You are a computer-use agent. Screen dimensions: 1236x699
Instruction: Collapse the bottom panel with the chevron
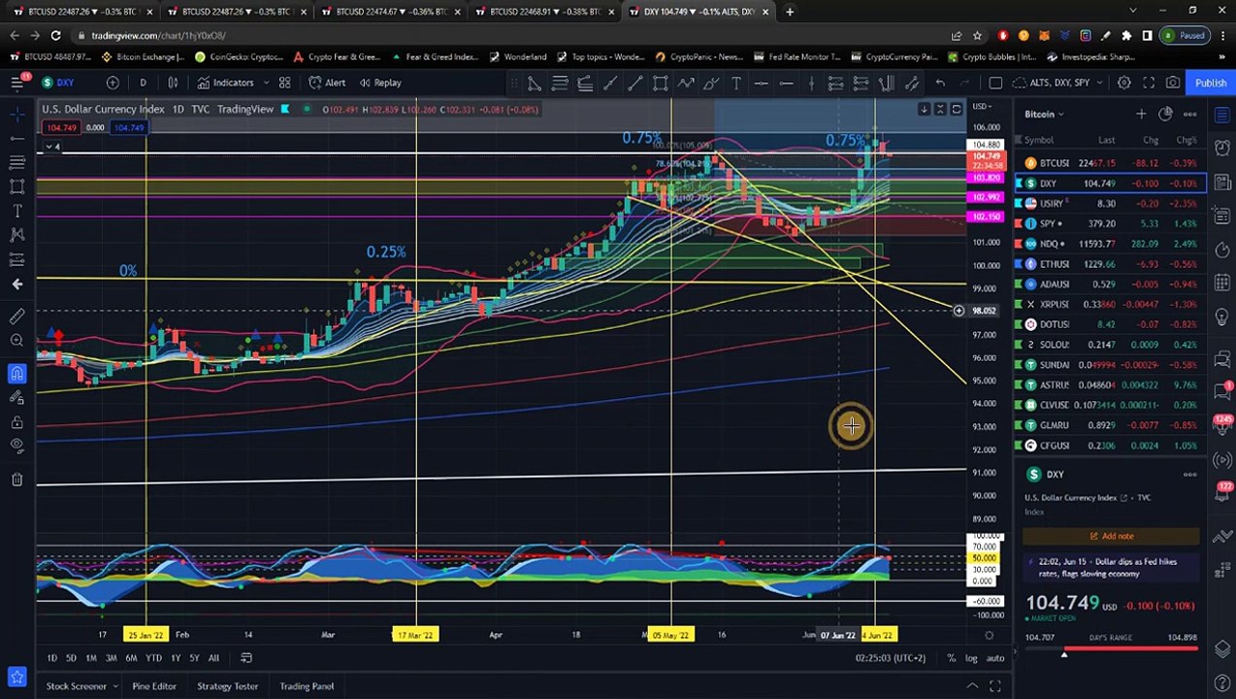tap(972, 686)
